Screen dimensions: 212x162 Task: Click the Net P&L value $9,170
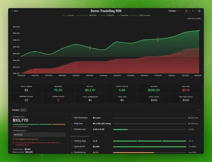pyautogui.click(x=90, y=90)
